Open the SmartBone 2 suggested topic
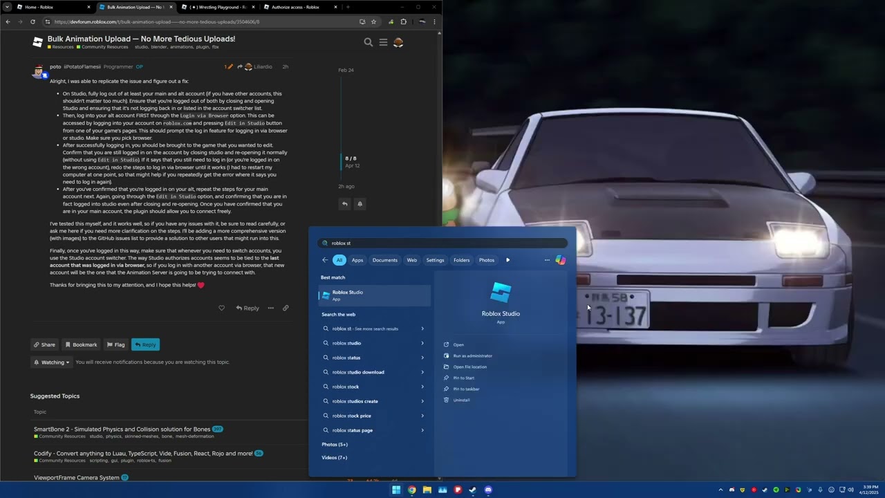Screen dimensions: 885x498 122,429
